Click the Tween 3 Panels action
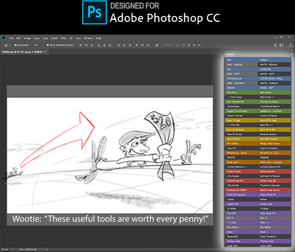This screenshot has height=252, width=295. tap(241, 116)
